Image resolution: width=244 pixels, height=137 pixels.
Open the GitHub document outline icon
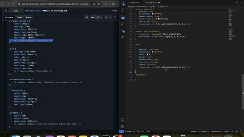pyautogui.click(x=115, y=18)
